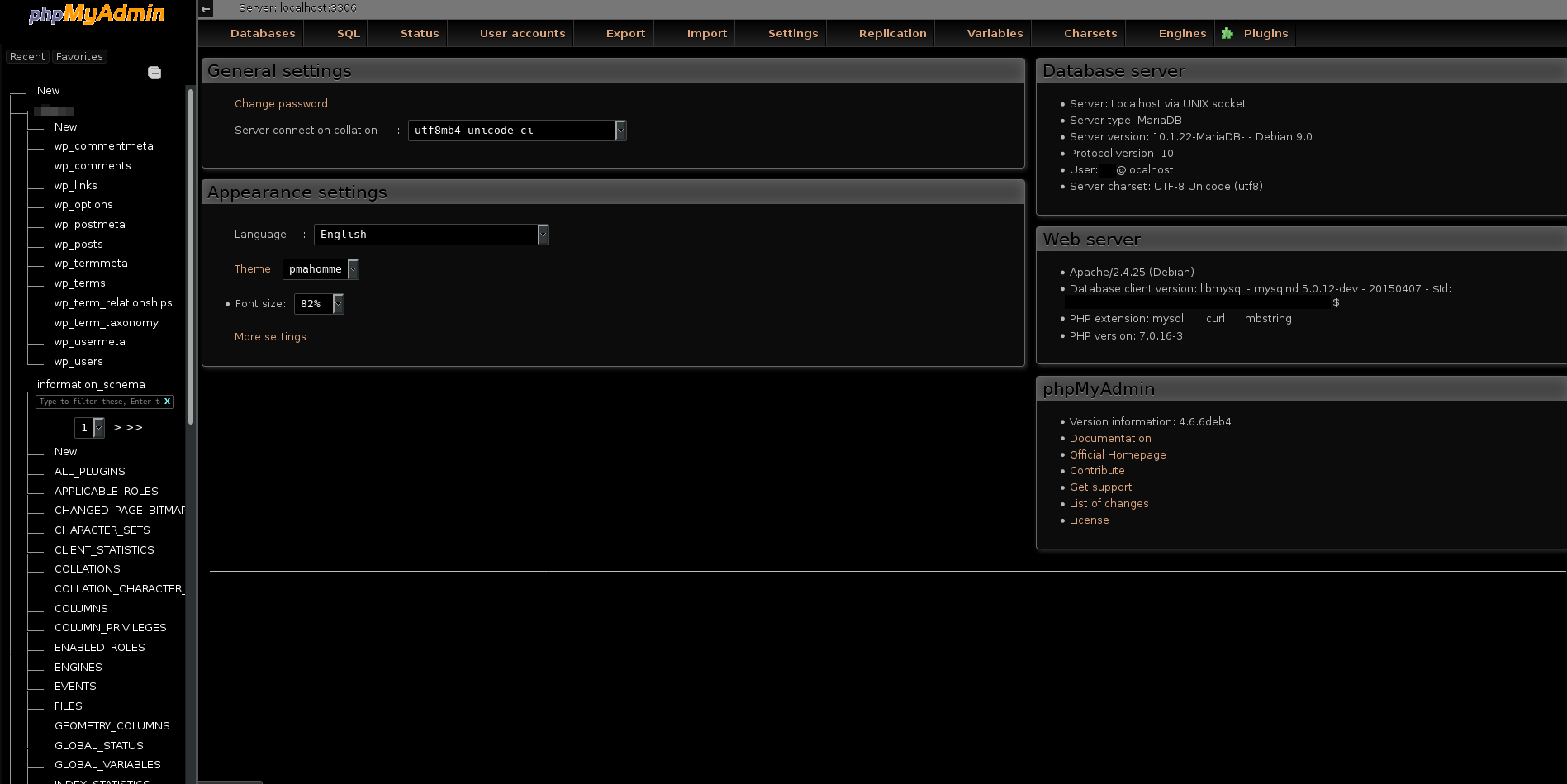Select GLOBAL_VARIABLES table
Image resolution: width=1567 pixels, height=784 pixels.
click(107, 765)
